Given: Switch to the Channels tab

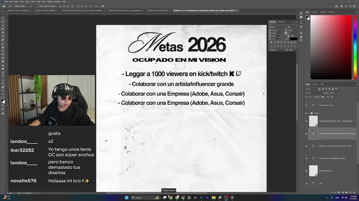Looking at the screenshot, I should (315, 84).
